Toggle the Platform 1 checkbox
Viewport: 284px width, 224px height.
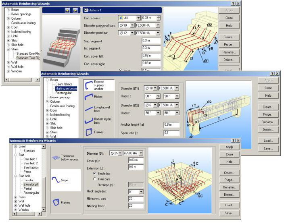coord(86,10)
